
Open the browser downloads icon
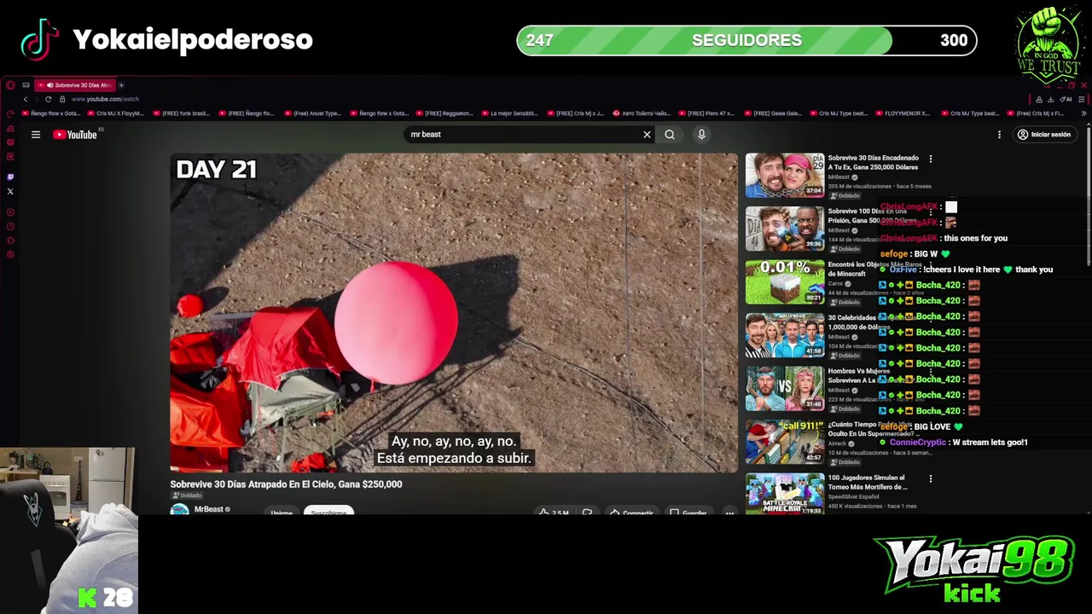[1051, 100]
